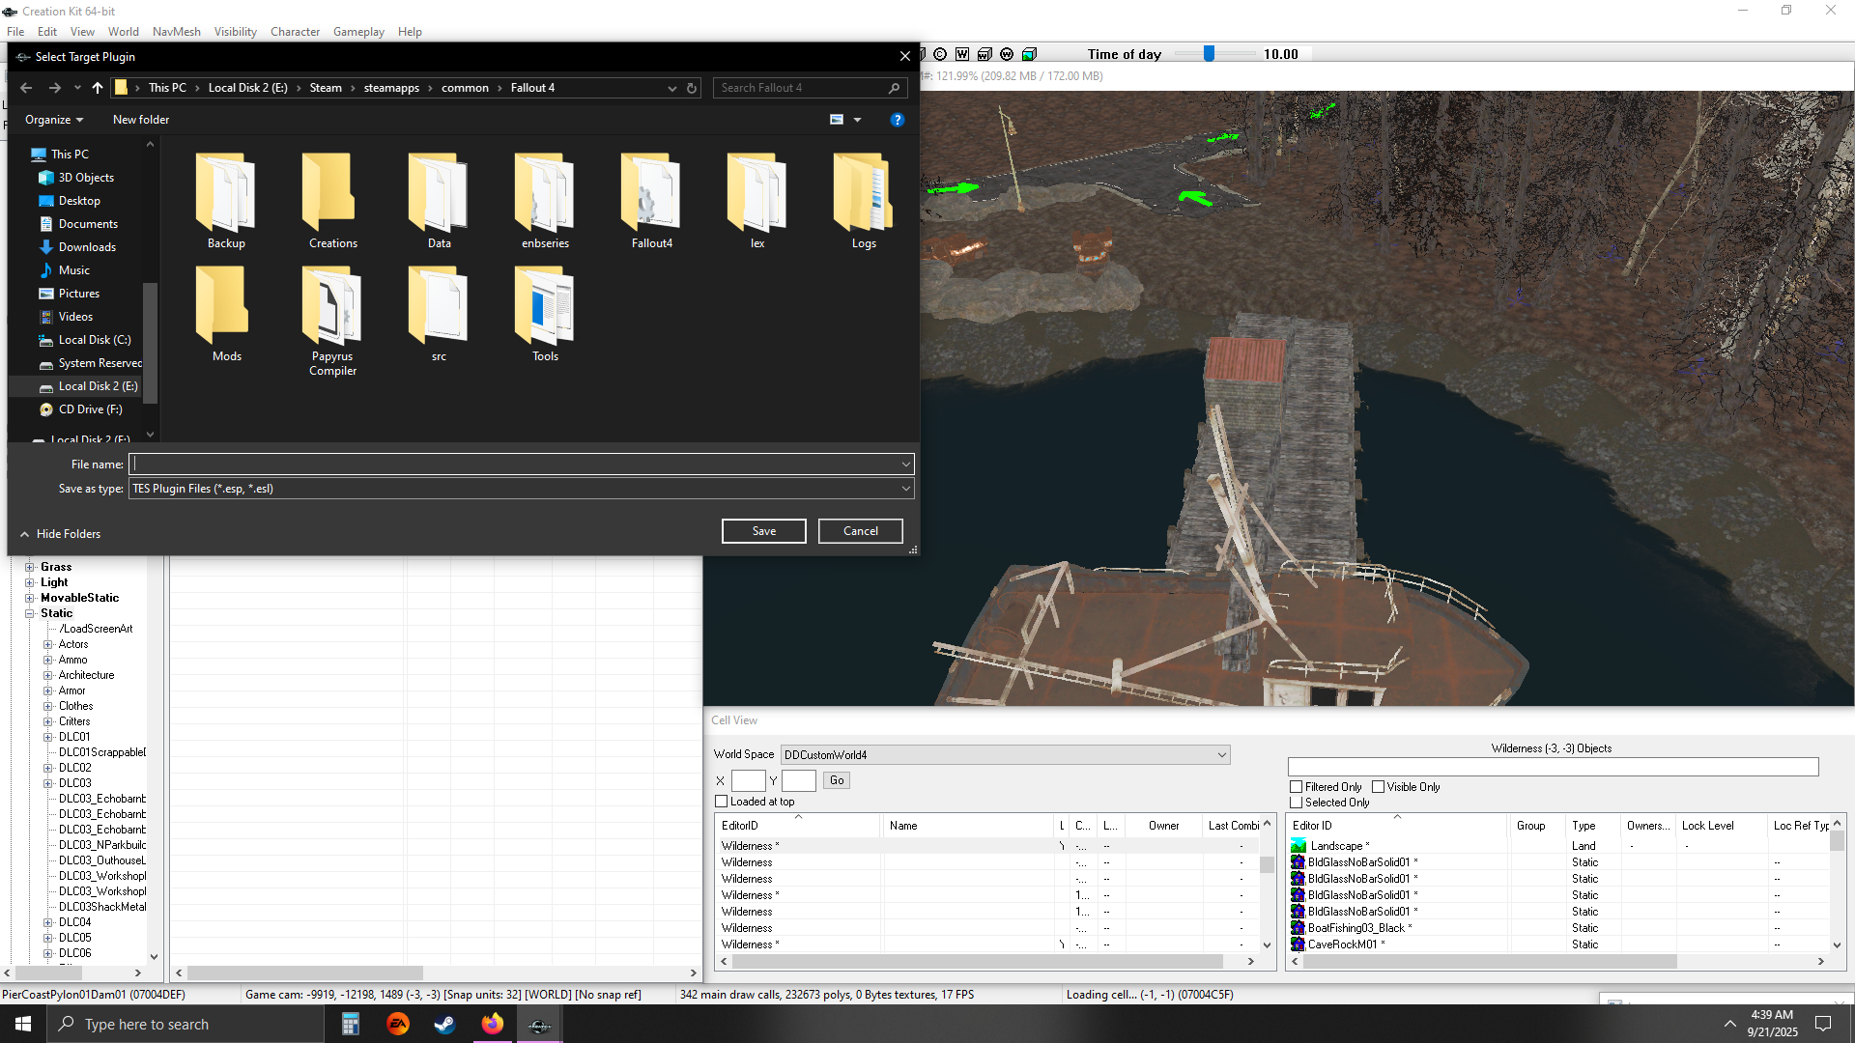Viewport: 1855px width, 1043px height.
Task: Open the World Space dropdown
Action: tap(1005, 755)
